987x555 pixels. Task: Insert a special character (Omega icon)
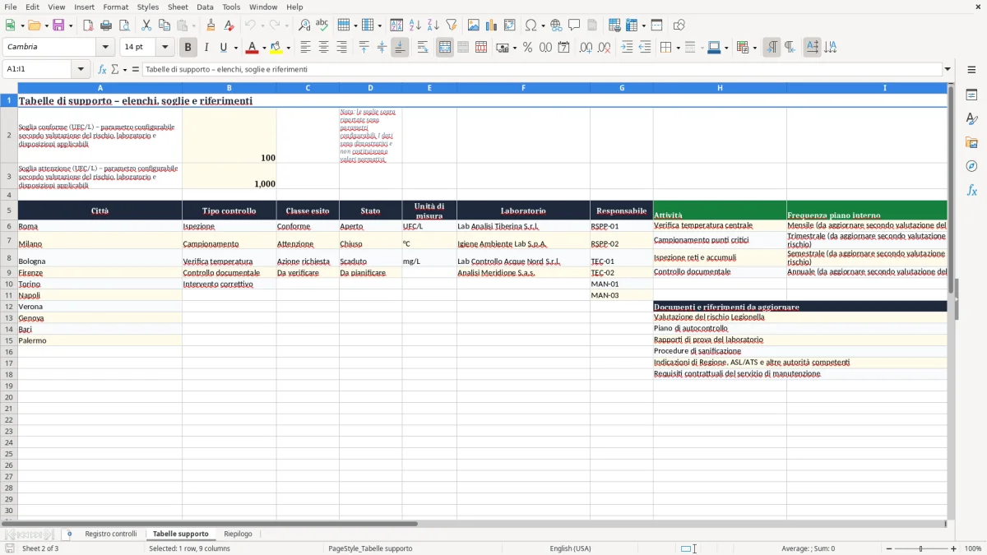531,25
